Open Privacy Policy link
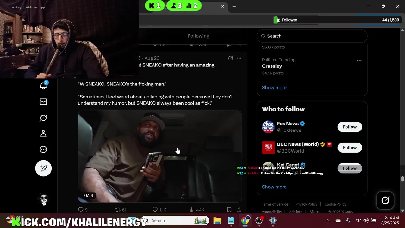The image size is (405, 228). click(x=306, y=204)
